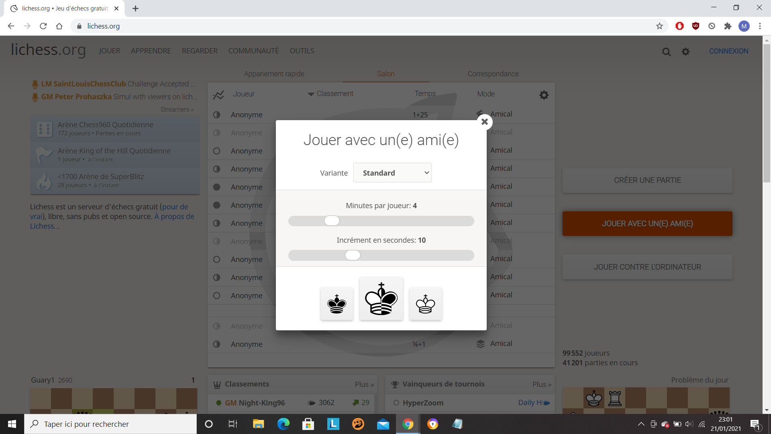Click JOUER CONTRE L'ORDINATEUR button
Image resolution: width=771 pixels, height=434 pixels.
[647, 267]
